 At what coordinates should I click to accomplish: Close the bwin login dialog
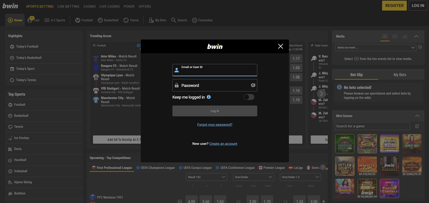click(x=281, y=46)
